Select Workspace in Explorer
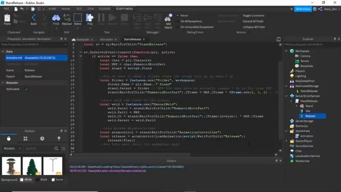 click(302, 51)
